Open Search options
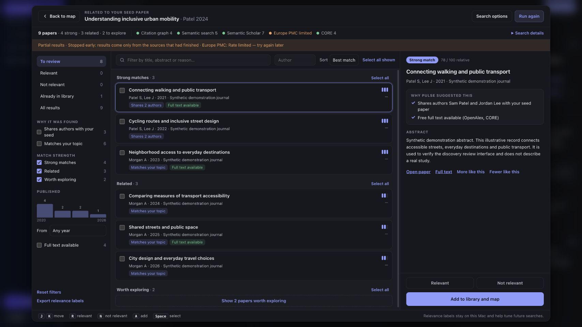Viewport: 582px width, 327px height. 492,16
